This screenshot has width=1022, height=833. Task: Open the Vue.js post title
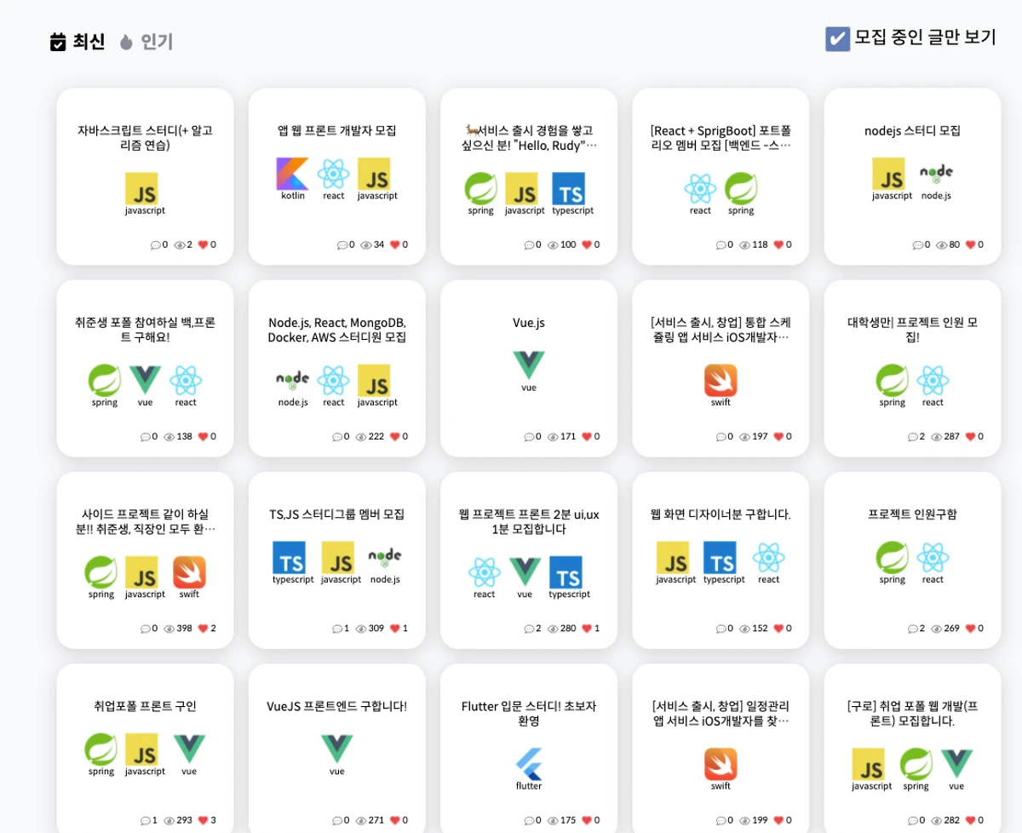click(529, 323)
